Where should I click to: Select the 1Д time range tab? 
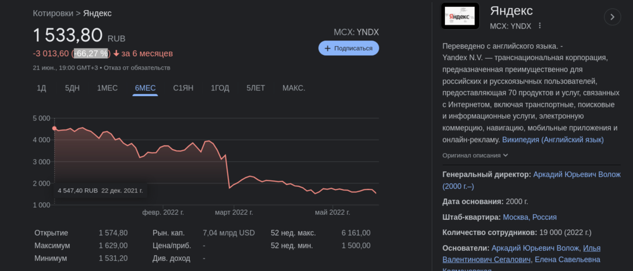click(x=41, y=88)
